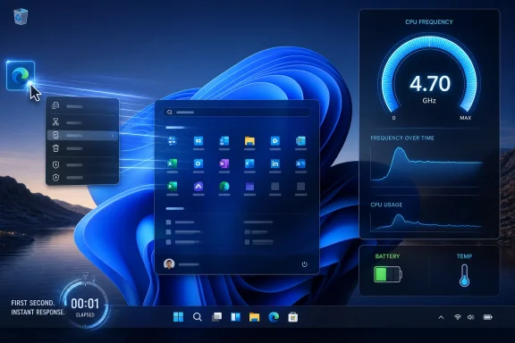
Task: Click the Frequency Over Time graph
Action: click(426, 163)
